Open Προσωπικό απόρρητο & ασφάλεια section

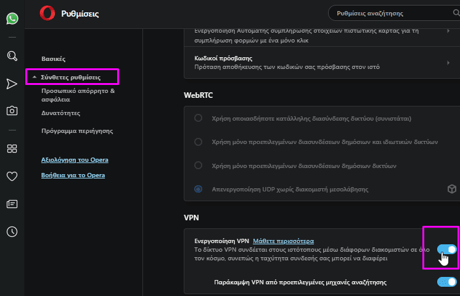(x=78, y=95)
